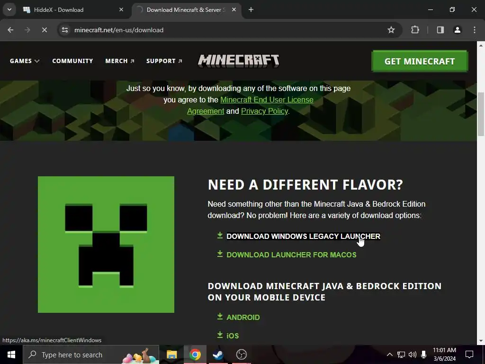Viewport: 485px width, 364px height.
Task: Open the Chrome three-dot menu
Action: point(475,30)
